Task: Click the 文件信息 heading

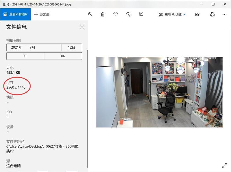Action: 16,27
